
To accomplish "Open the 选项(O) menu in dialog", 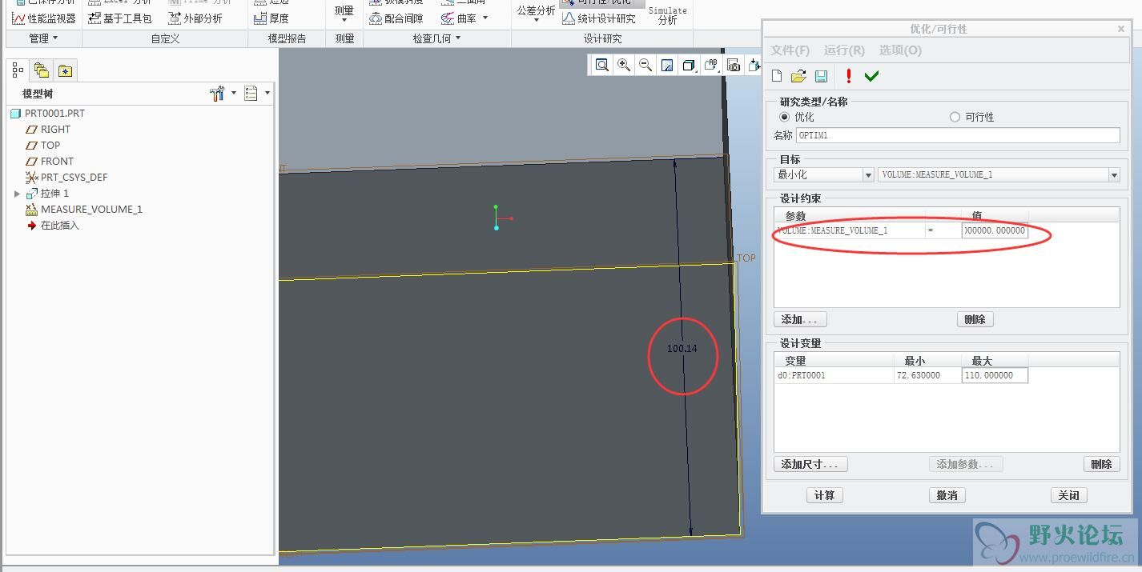I will pyautogui.click(x=900, y=50).
